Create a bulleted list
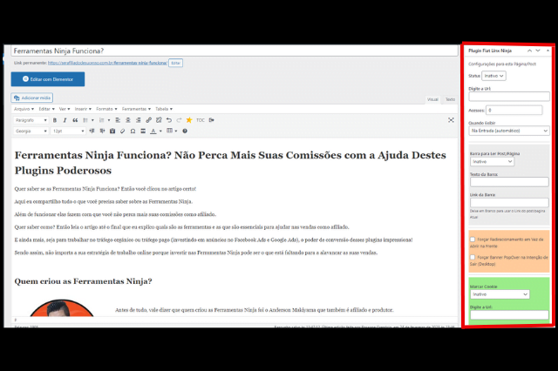558x371 pixels. pos(85,120)
